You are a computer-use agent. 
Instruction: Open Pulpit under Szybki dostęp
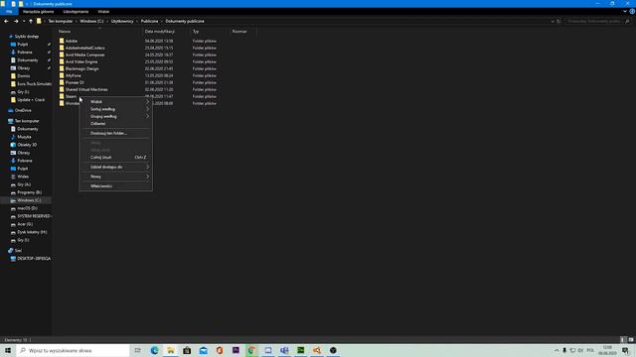23,44
